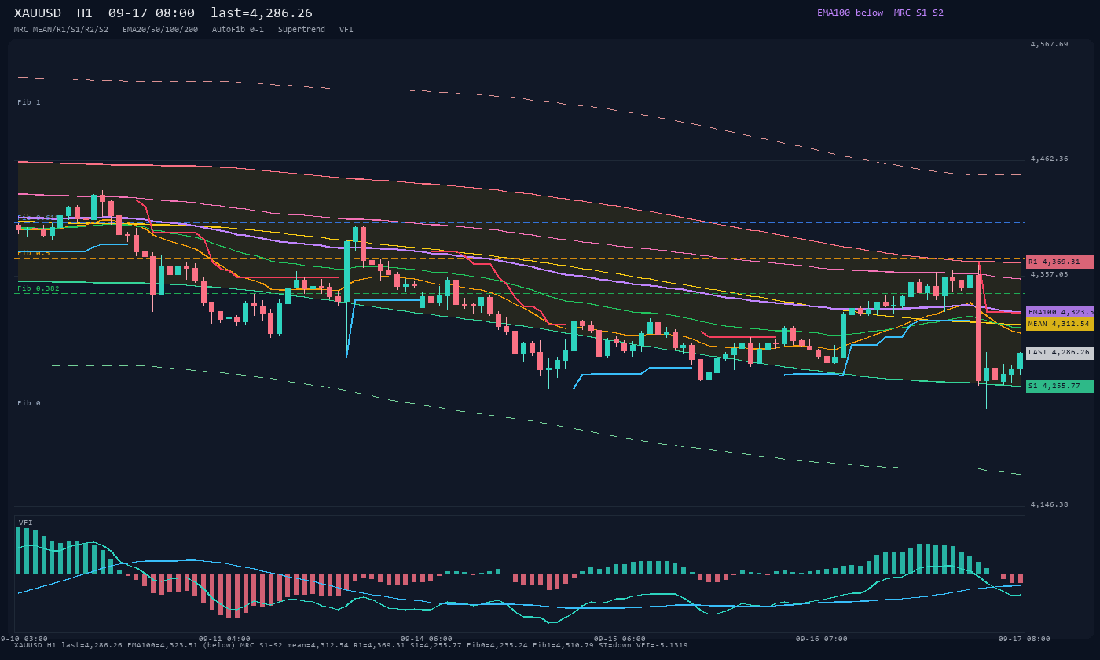This screenshot has width=1100, height=660.
Task: Click the 4,146.38 price axis value
Action: 1050,504
